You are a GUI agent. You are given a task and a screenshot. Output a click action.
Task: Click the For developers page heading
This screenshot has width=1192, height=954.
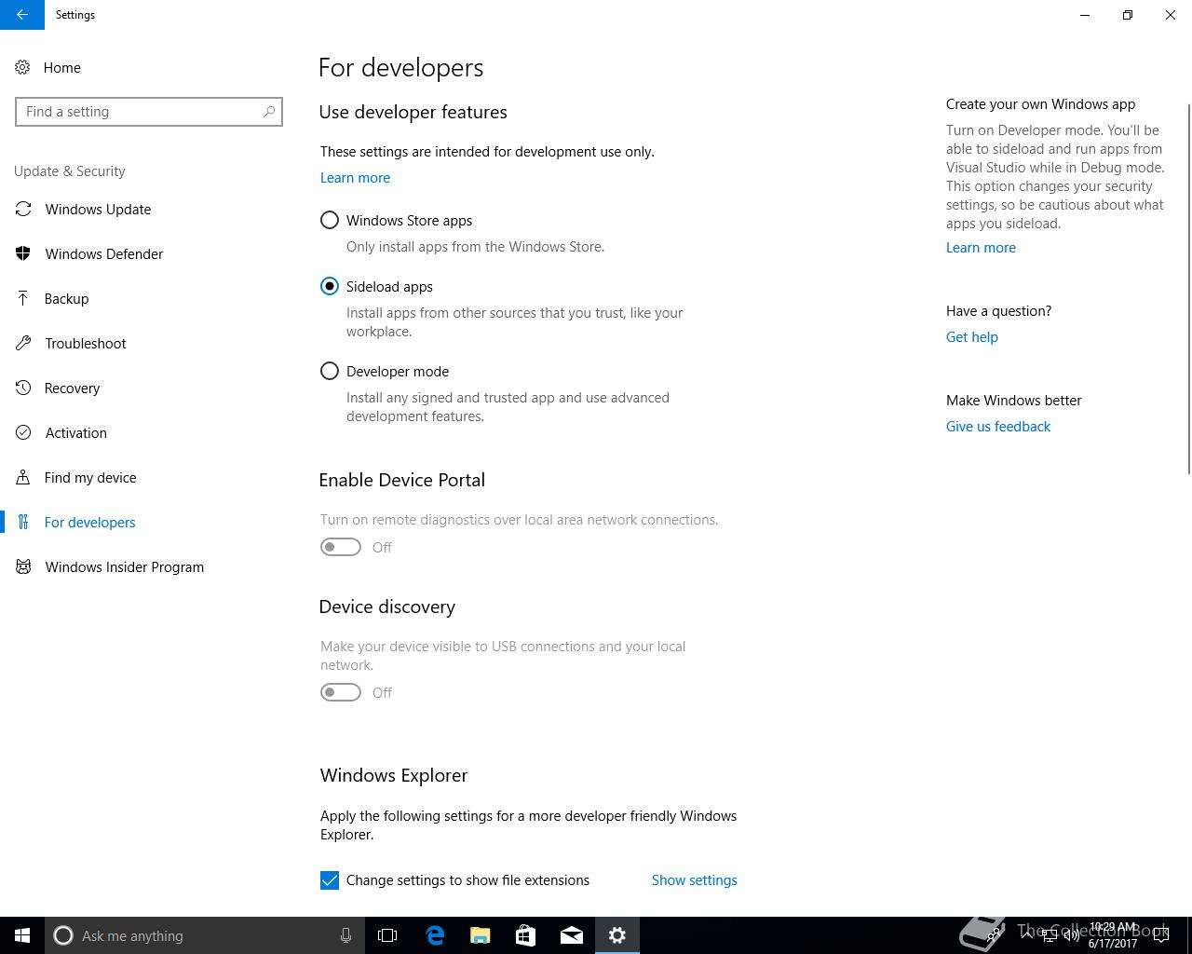(400, 68)
